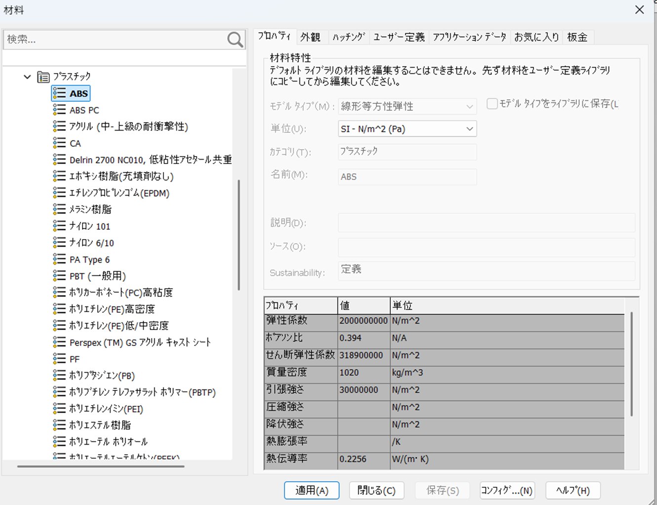Select Perspex (TM) GS アクリル キャスト シート
This screenshot has height=505, width=657.
pos(140,342)
